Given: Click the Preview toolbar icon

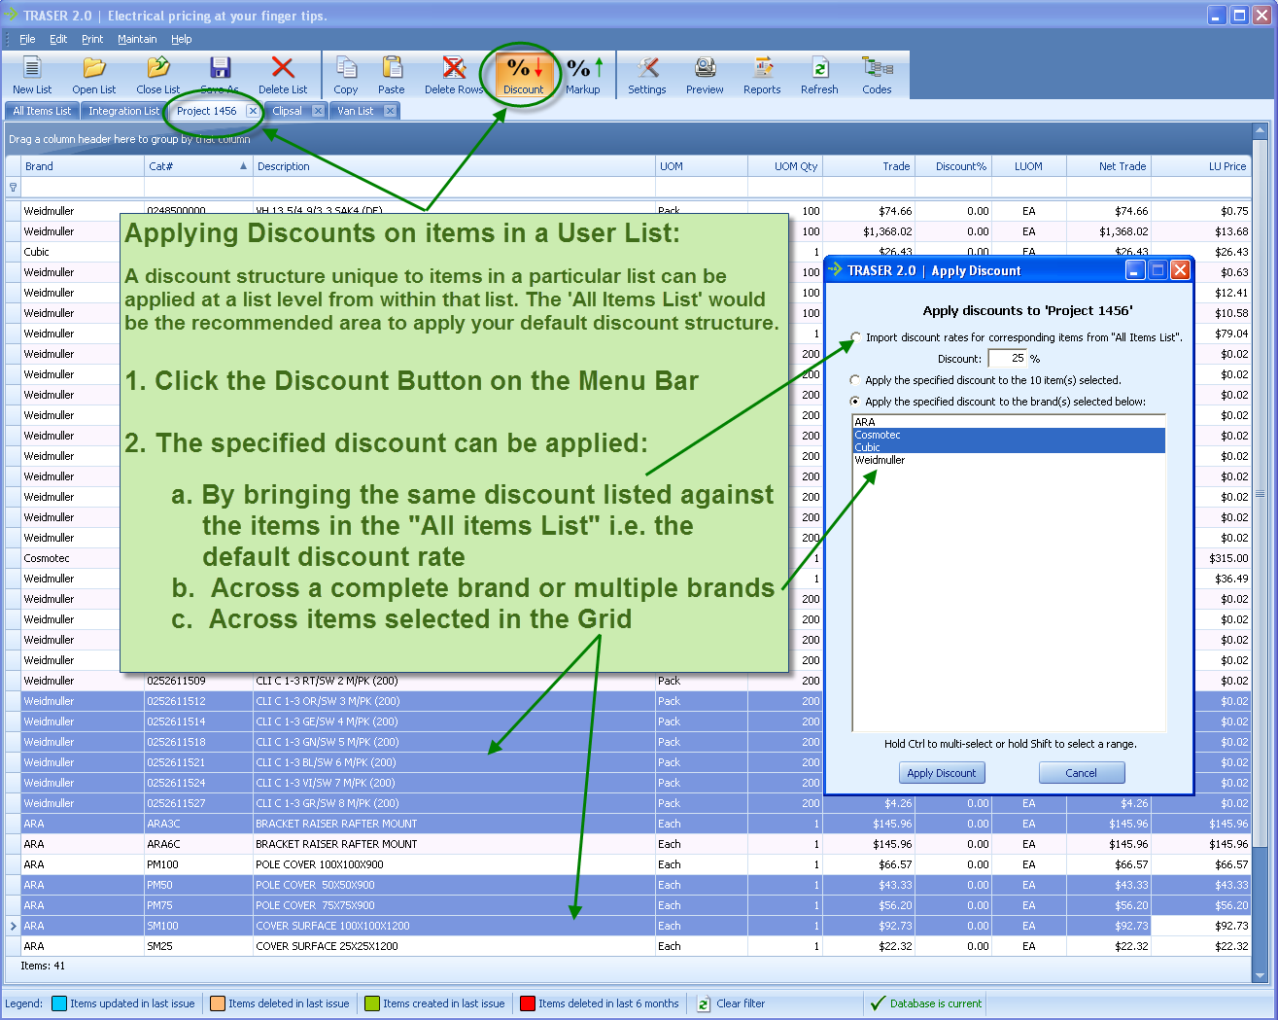Looking at the screenshot, I should coord(705,68).
